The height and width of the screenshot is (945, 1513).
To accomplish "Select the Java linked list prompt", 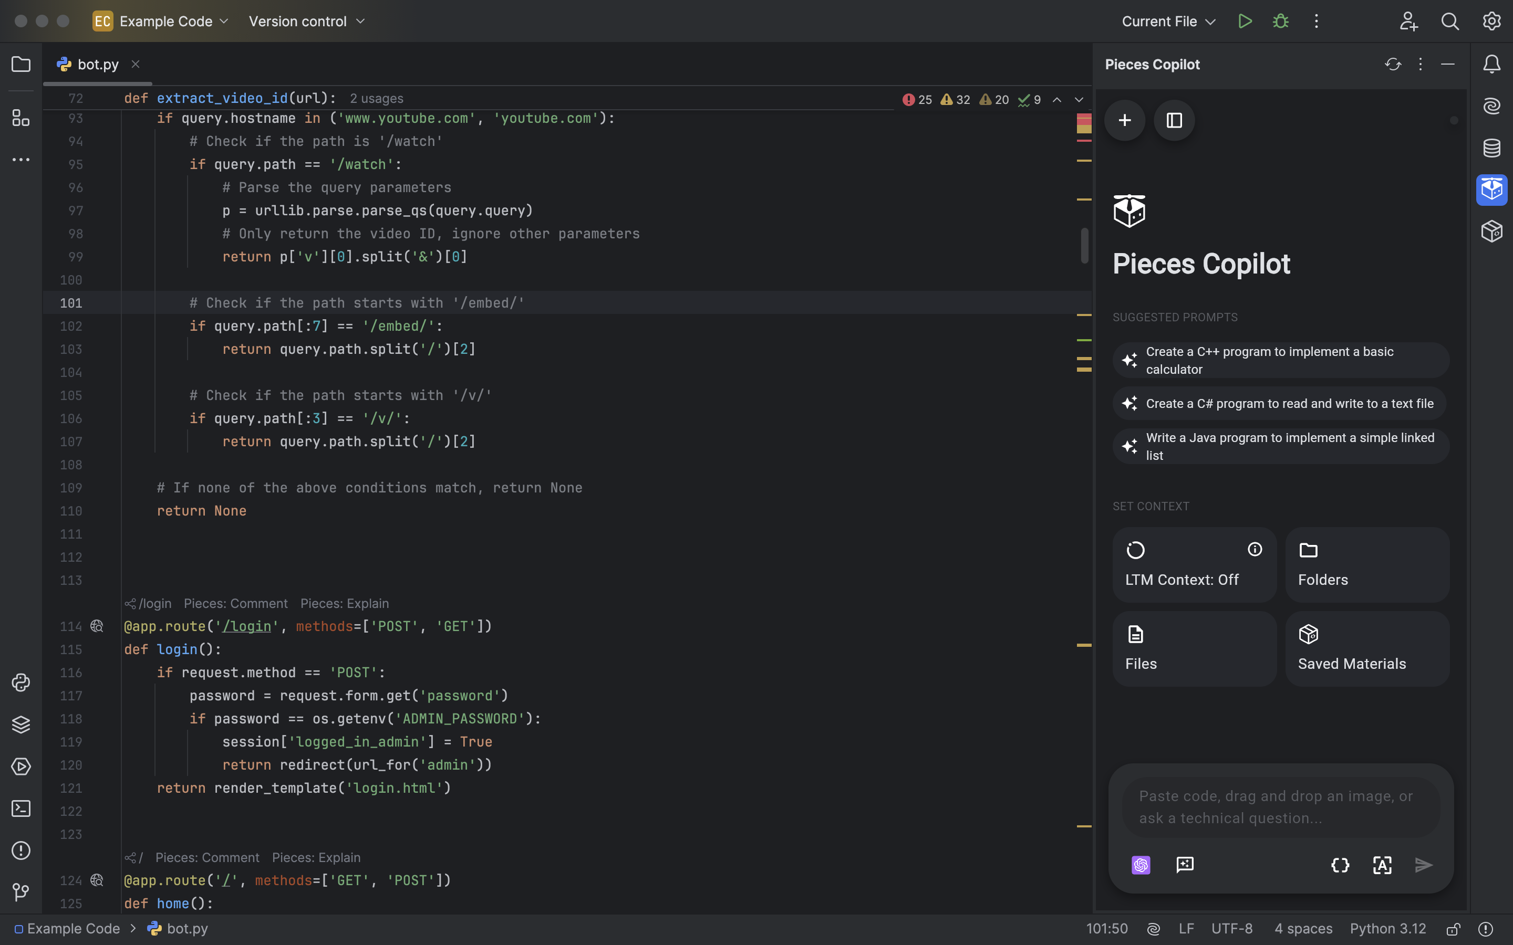I will (1280, 446).
